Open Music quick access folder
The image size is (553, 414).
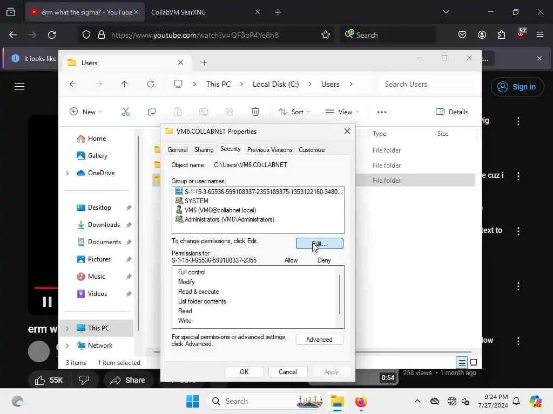tap(96, 277)
